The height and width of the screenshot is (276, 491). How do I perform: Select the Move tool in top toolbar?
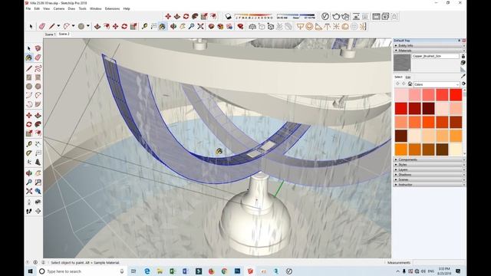(x=116, y=27)
